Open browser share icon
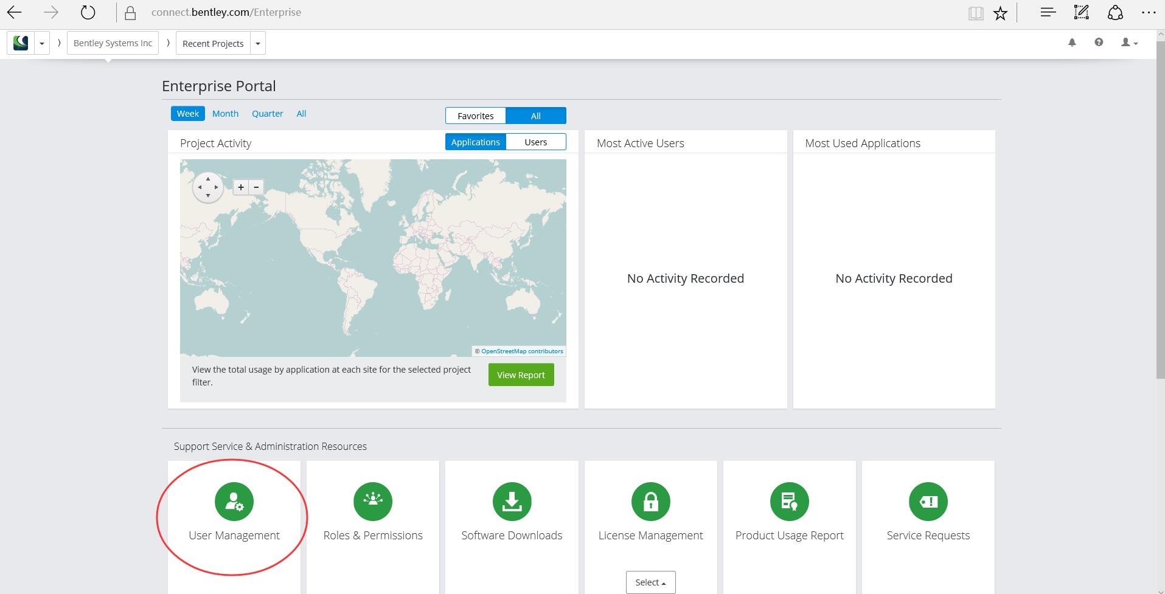Viewport: 1165px width, 594px height. click(x=1115, y=12)
